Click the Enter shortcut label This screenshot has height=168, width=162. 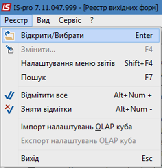[x=144, y=36]
